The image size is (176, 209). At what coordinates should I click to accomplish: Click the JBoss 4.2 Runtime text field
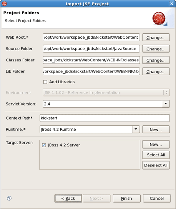pos(86,129)
